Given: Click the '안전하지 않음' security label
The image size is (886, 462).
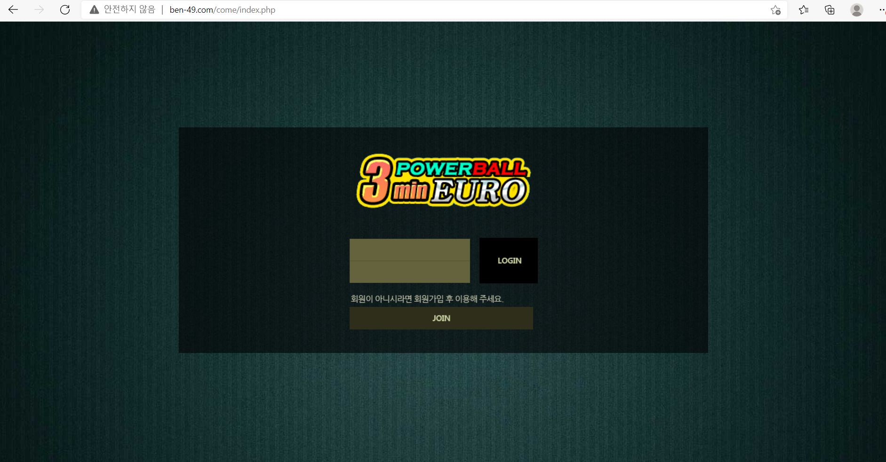Looking at the screenshot, I should pos(129,9).
